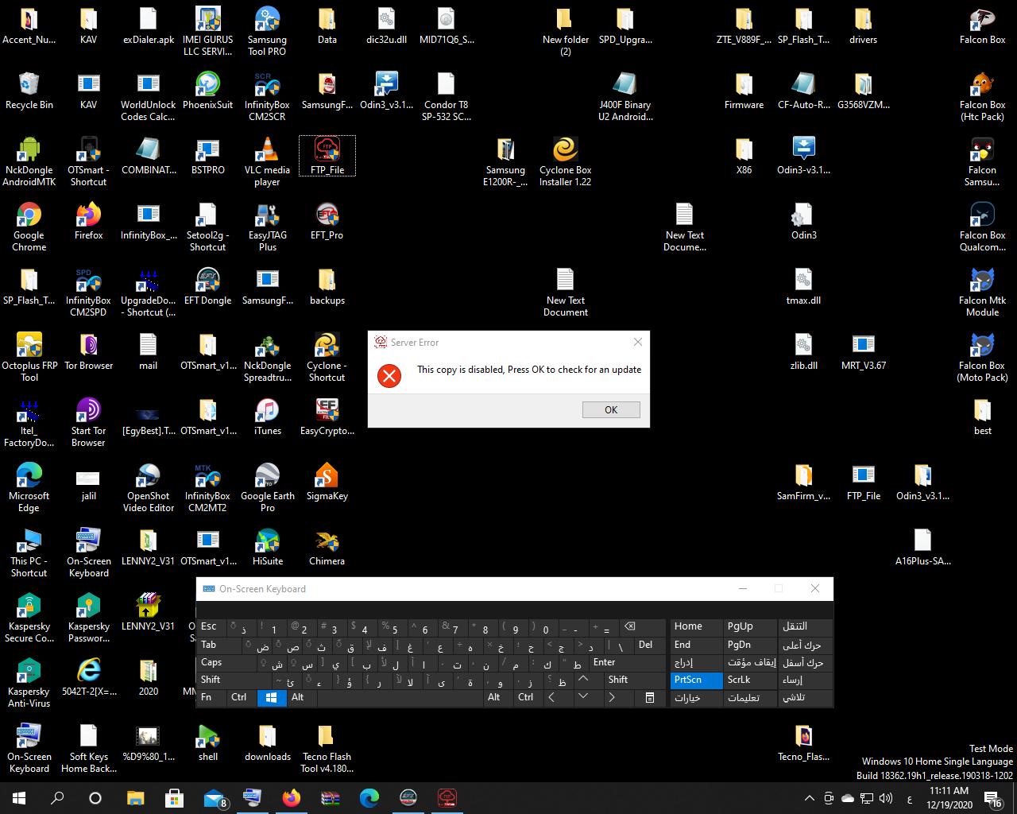Screen dimensions: 1017x814
Task: Open the OpenShot Video Editor icon
Action: coord(149,486)
